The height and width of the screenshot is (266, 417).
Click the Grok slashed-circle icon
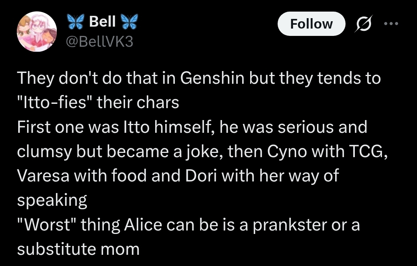364,24
